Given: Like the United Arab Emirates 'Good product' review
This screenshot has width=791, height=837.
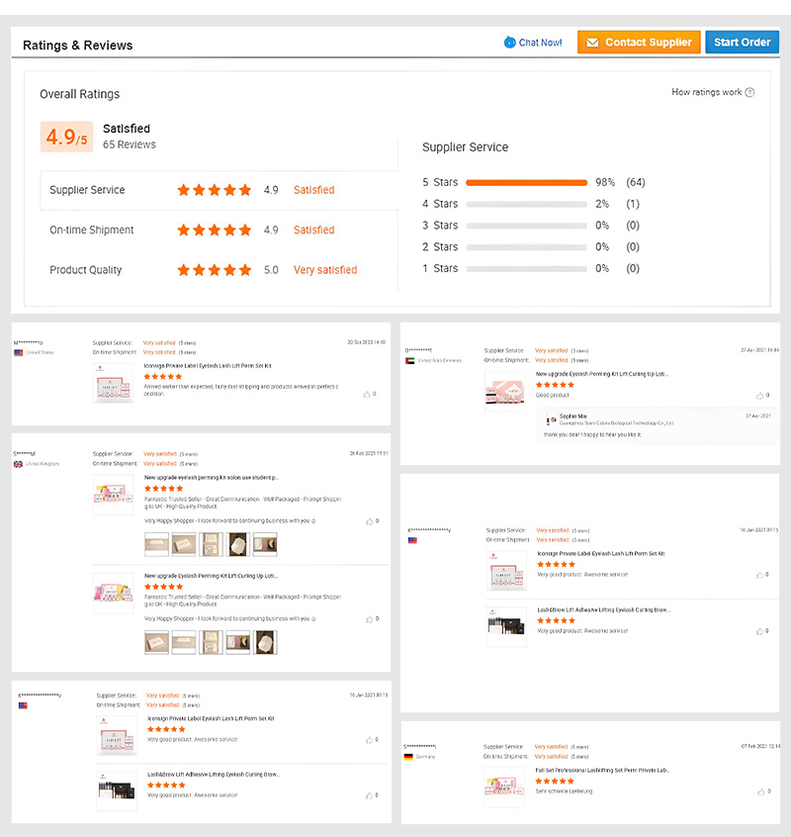Looking at the screenshot, I should coord(759,396).
